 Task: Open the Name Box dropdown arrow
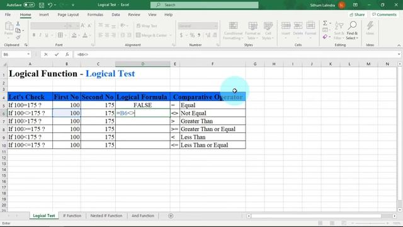28,54
